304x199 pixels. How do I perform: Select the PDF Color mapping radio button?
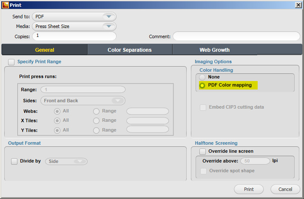(x=202, y=85)
